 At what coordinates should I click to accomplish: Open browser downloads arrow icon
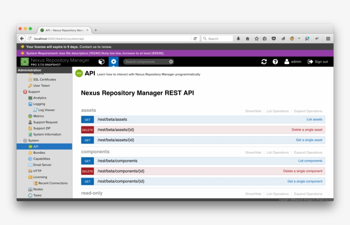(x=239, y=38)
